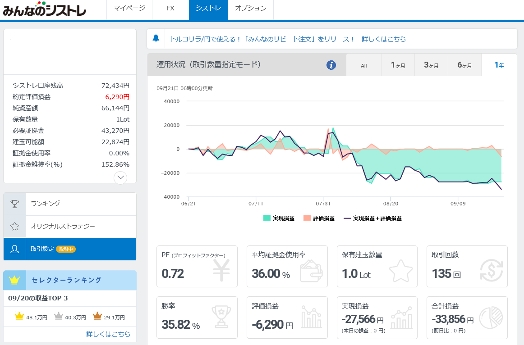Click the 合計損益 summary card
The height and width of the screenshot is (345, 524).
(467, 317)
